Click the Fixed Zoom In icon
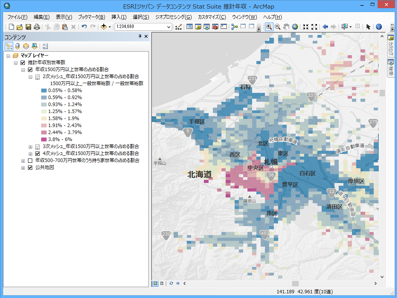 (x=306, y=26)
